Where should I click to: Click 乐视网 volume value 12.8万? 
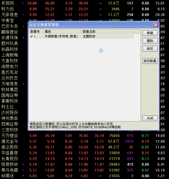pos(114,3)
